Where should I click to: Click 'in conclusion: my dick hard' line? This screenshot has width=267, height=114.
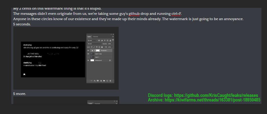click(35, 65)
